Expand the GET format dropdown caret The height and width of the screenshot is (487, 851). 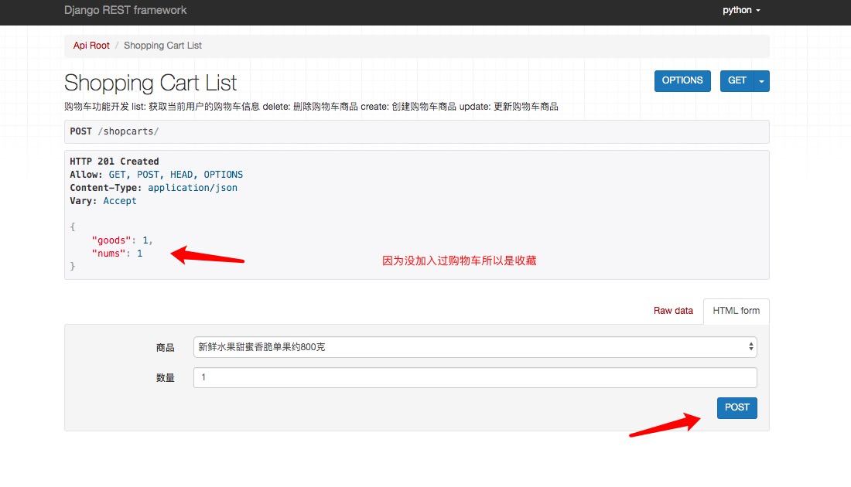tap(761, 81)
